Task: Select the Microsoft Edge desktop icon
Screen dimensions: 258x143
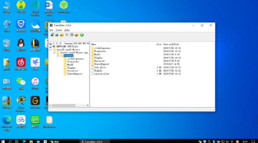Action: [7, 123]
